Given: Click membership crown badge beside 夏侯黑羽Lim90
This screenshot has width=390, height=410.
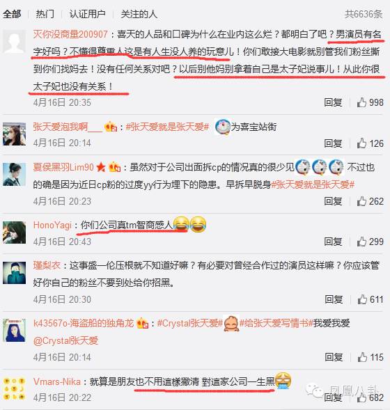Looking at the screenshot, I should click(x=114, y=167).
